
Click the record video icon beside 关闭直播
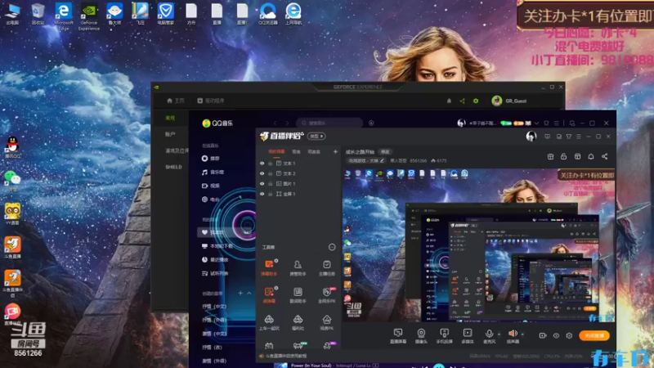543,335
